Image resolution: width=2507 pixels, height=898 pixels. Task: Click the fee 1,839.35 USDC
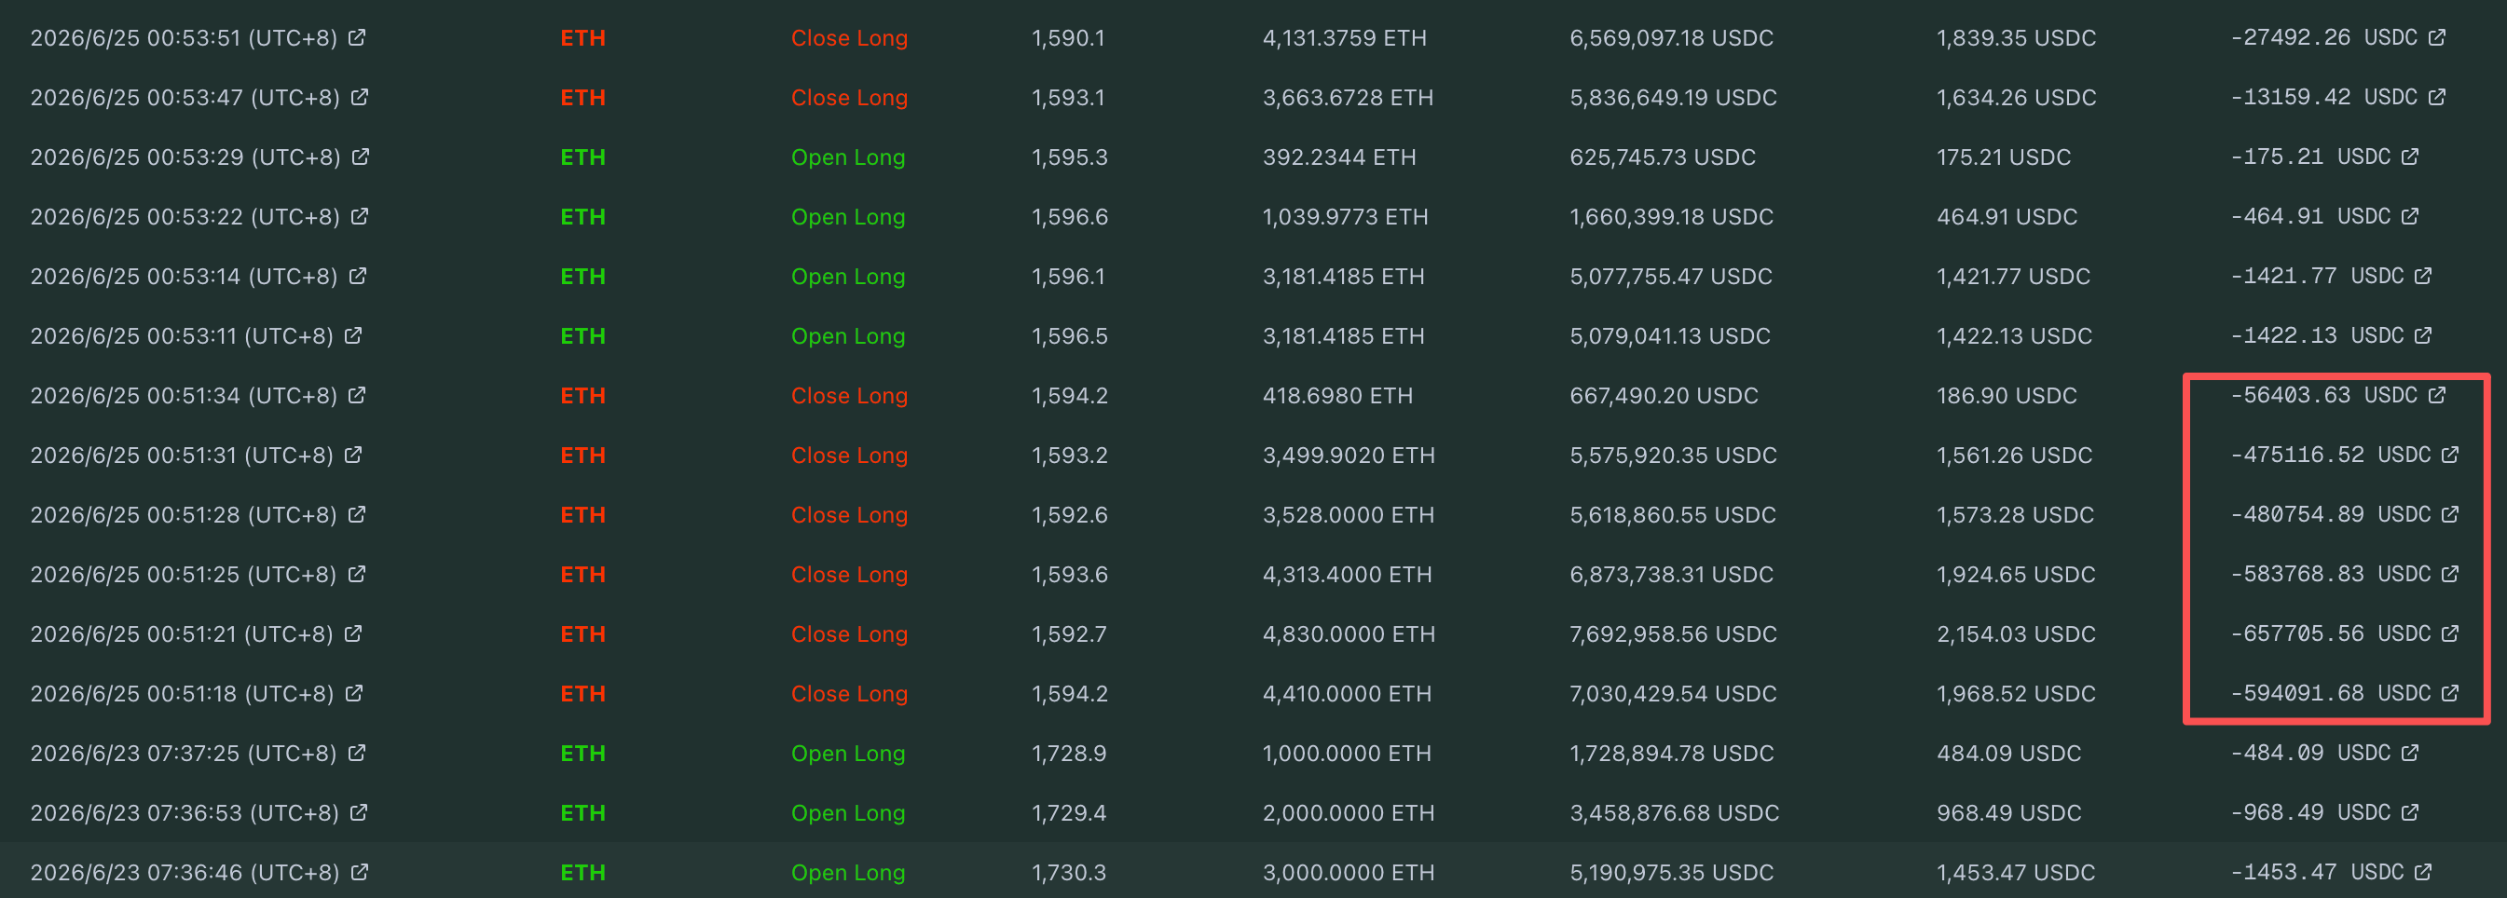point(2017,38)
